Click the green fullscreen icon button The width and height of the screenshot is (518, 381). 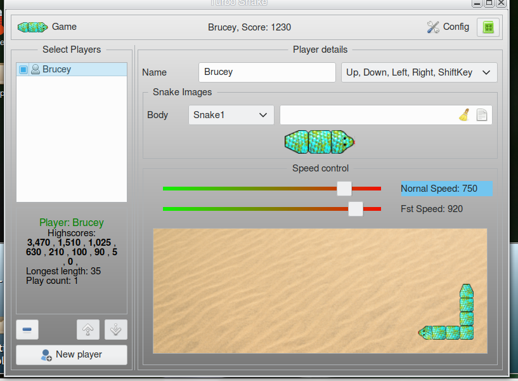(488, 27)
